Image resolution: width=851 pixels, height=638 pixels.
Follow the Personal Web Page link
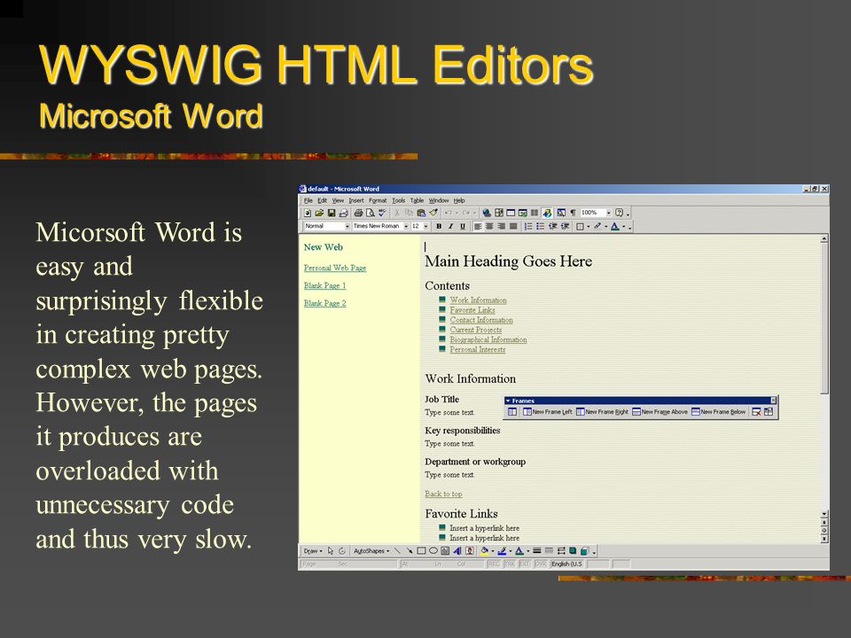pyautogui.click(x=335, y=268)
